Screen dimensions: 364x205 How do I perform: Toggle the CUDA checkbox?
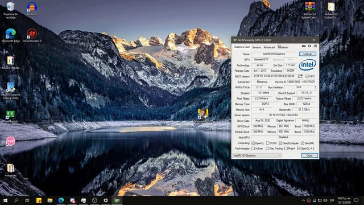tap(268, 143)
